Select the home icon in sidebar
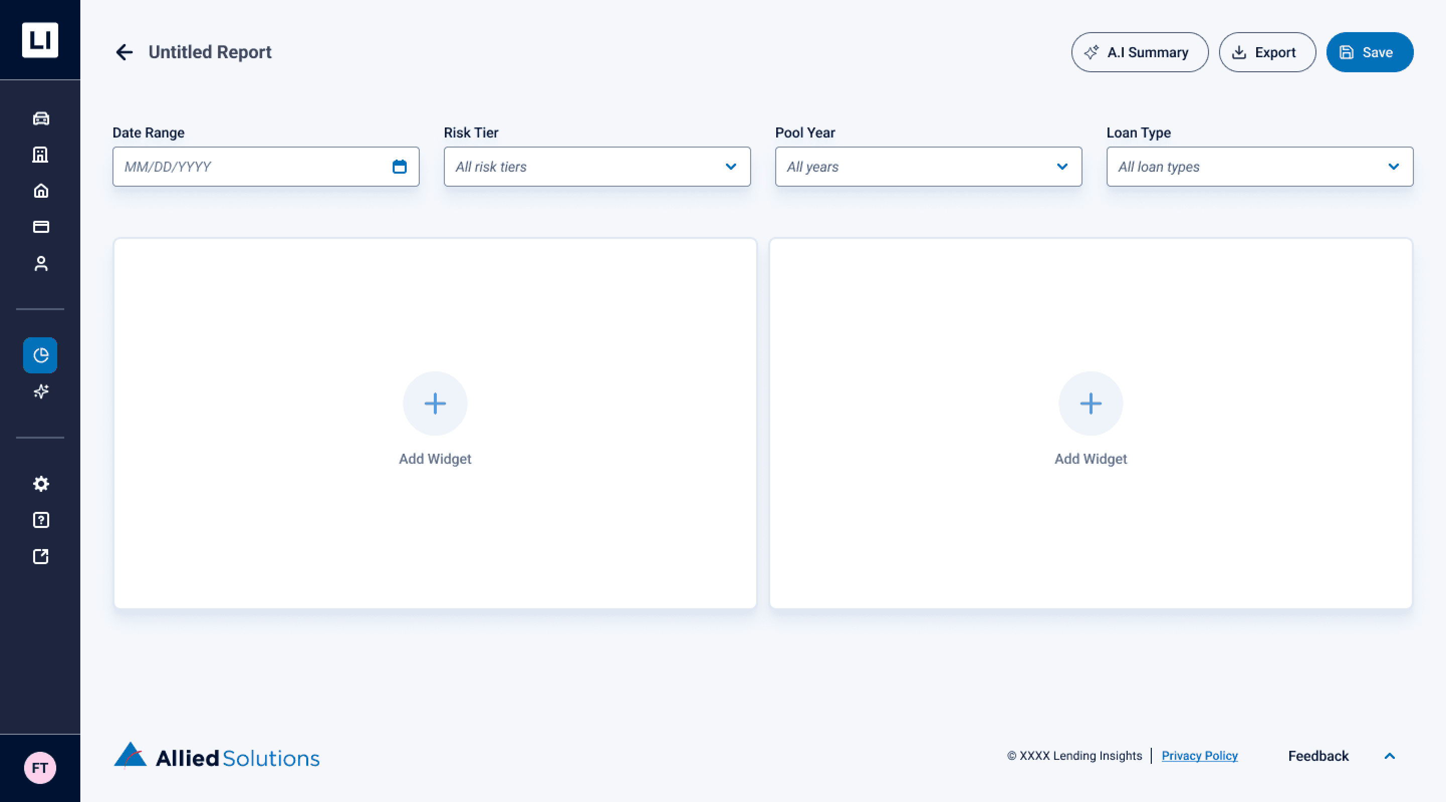This screenshot has width=1446, height=802. [40, 191]
